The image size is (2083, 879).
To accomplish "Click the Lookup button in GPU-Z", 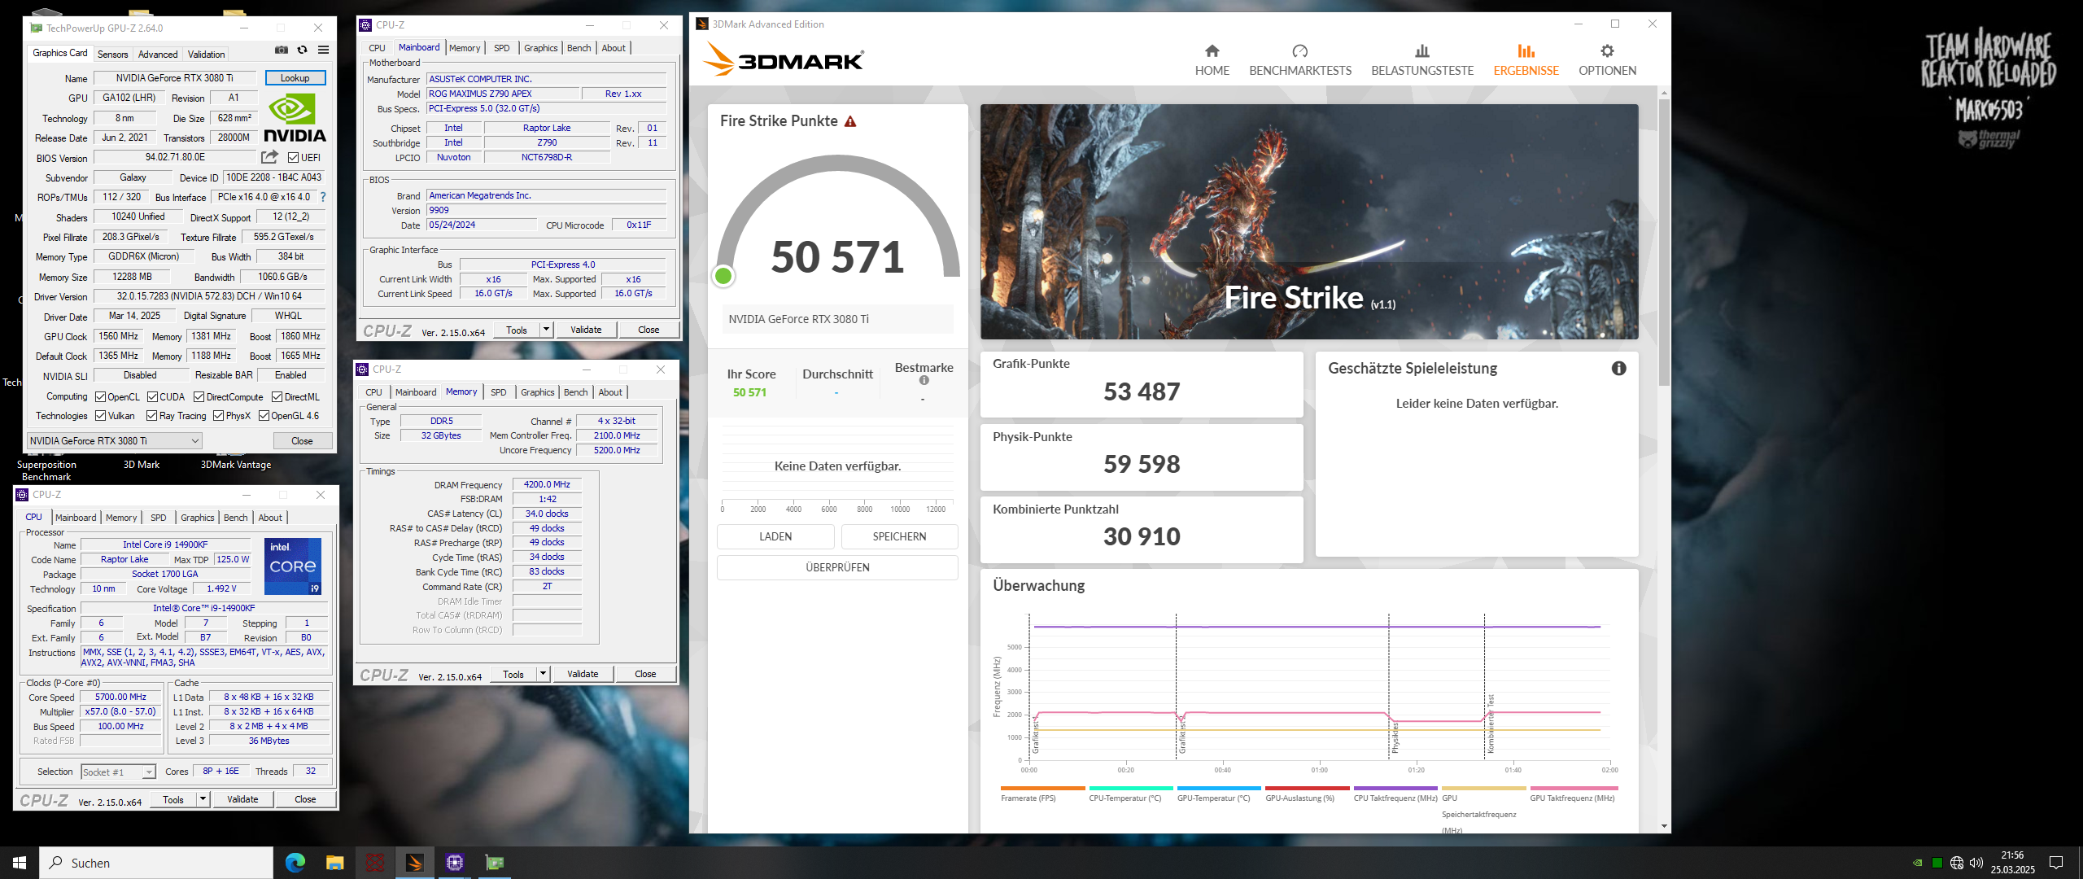I will pyautogui.click(x=295, y=78).
